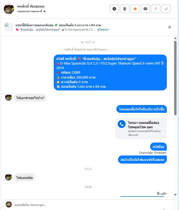Click the ad thumbnail image in banner

pos(9,27)
